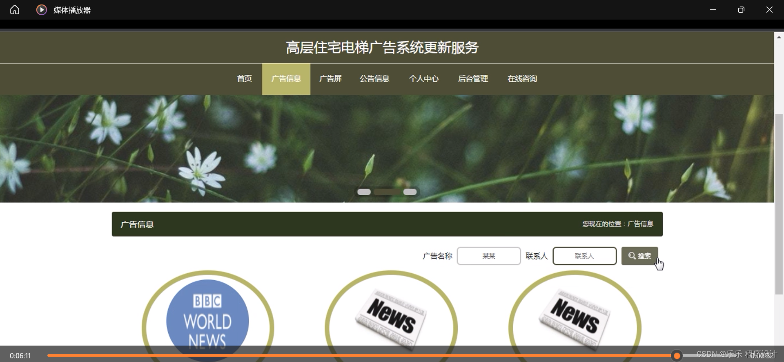784x362 pixels.
Task: Click the 广告信息 section header text
Action: point(137,224)
